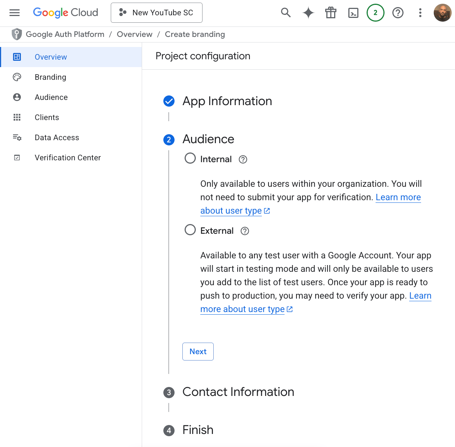Click the Next button
455x447 pixels.
(x=198, y=352)
